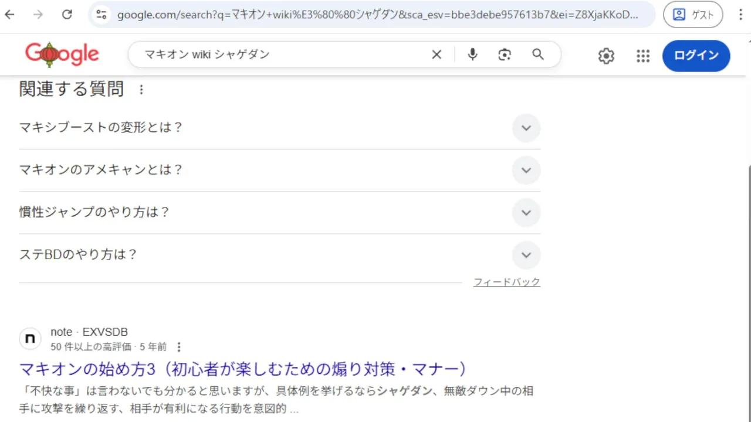Click the note · EXVSDB source text
751x422 pixels.
tap(89, 332)
